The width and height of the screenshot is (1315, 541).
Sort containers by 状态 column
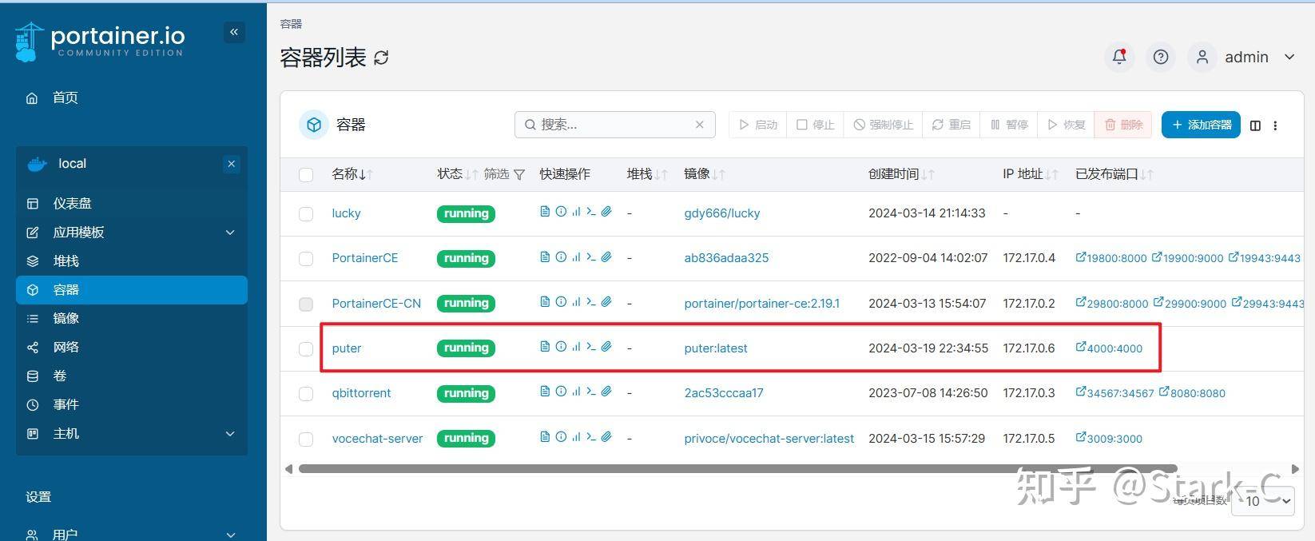(457, 173)
